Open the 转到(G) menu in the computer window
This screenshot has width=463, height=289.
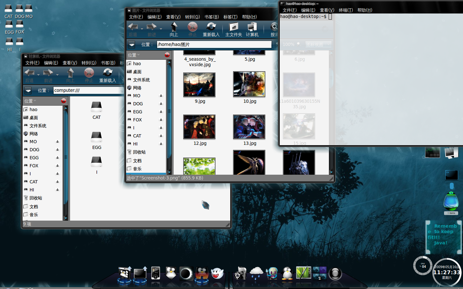point(89,63)
